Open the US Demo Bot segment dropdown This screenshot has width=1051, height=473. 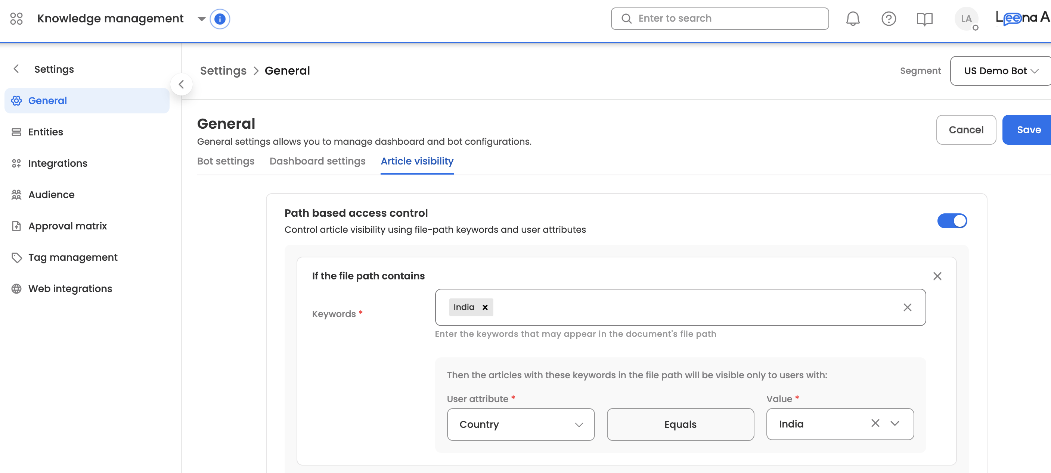1001,71
